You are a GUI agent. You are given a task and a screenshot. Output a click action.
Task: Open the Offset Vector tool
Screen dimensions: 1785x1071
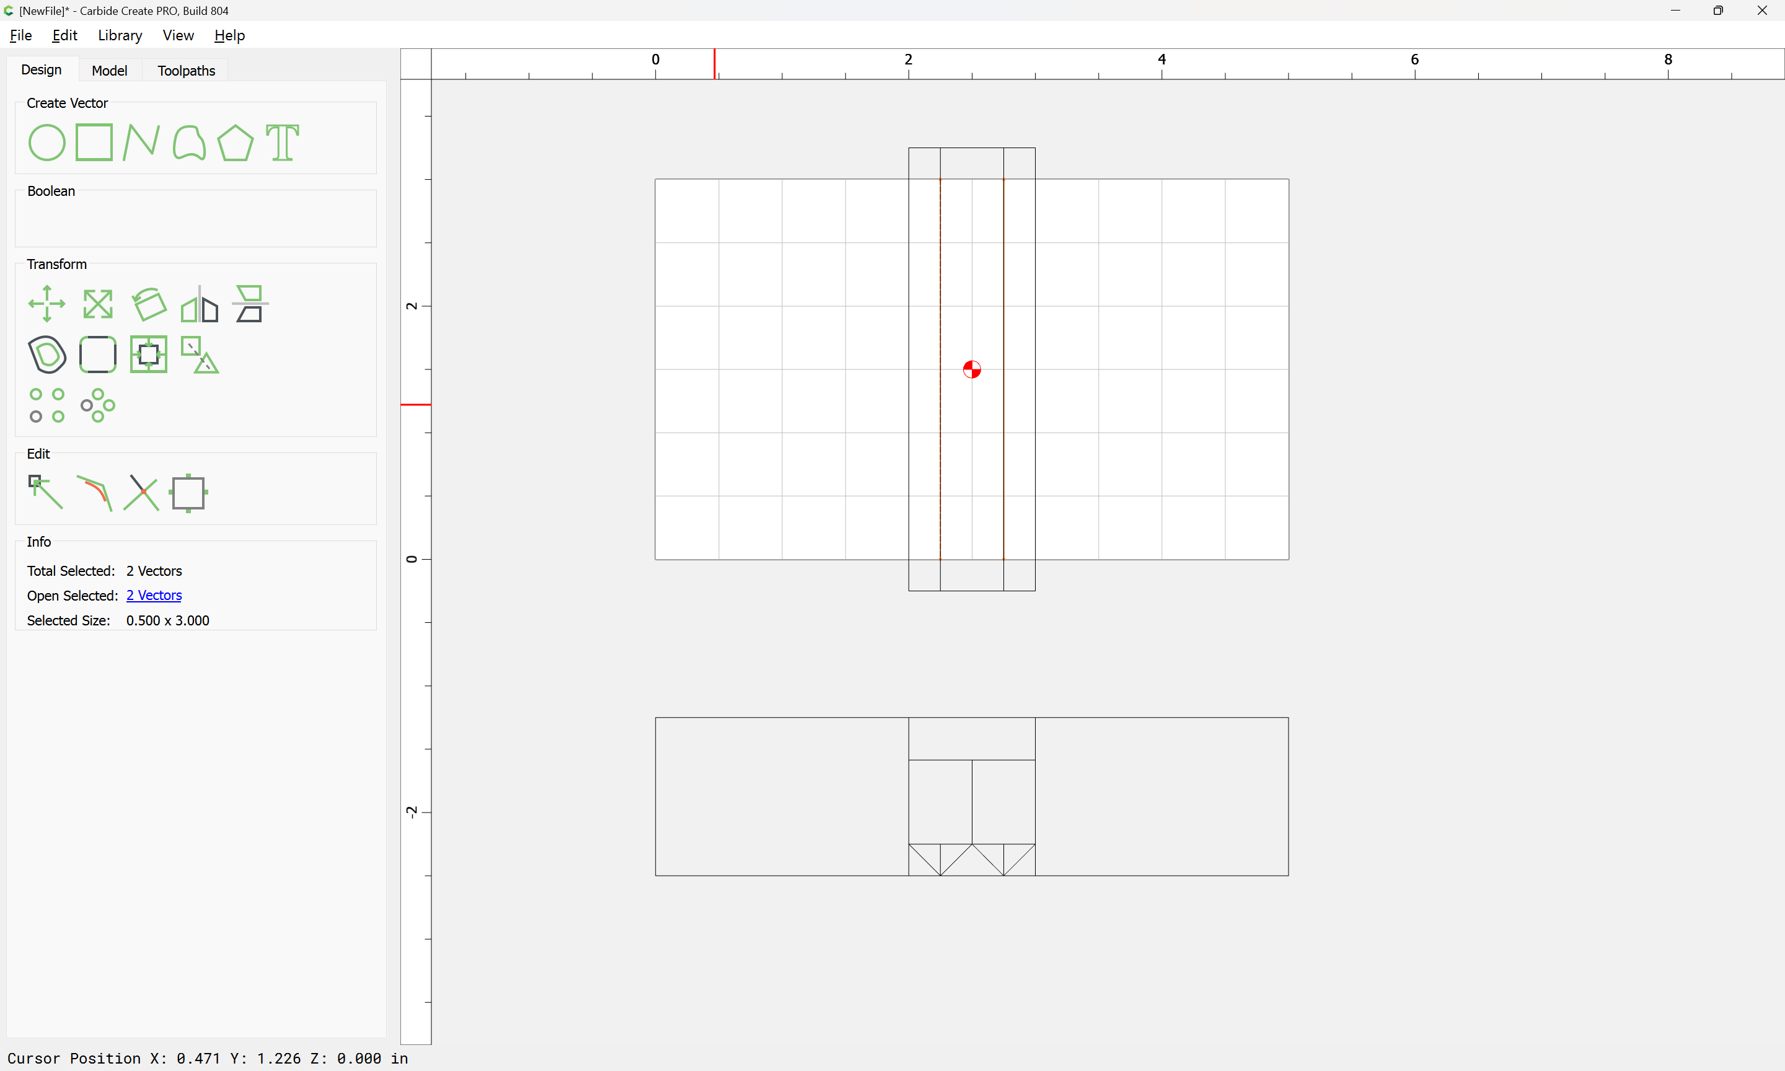pyautogui.click(x=47, y=355)
